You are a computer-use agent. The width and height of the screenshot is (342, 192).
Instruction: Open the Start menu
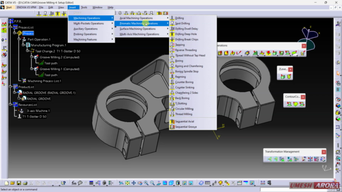[x=9, y=7]
